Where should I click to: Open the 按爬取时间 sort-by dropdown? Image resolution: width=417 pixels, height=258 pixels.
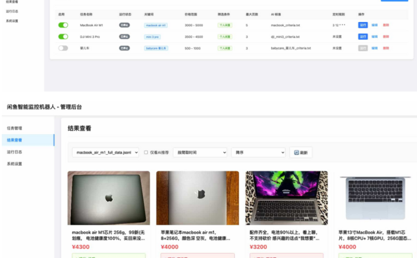200,153
